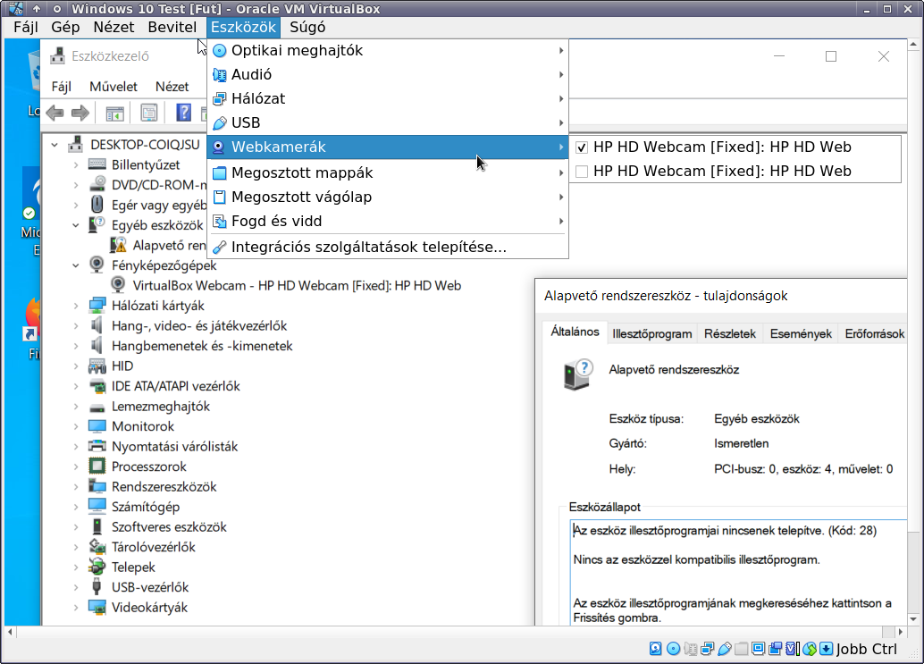Select Integrációs szolgáltatások telepítése menu entry
Image resolution: width=924 pixels, height=664 pixels.
(x=388, y=247)
